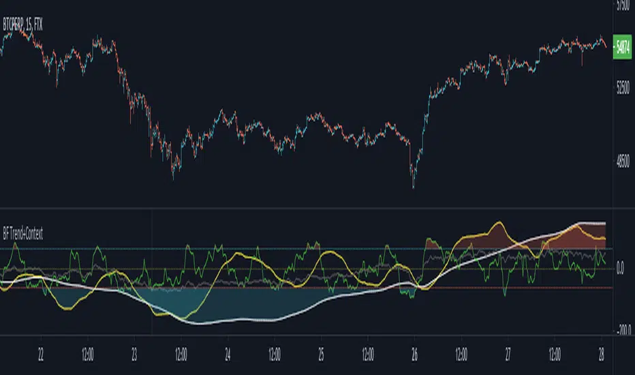This screenshot has height=375, width=635.
Task: Click the 27 date label on the time axis
Action: click(508, 355)
